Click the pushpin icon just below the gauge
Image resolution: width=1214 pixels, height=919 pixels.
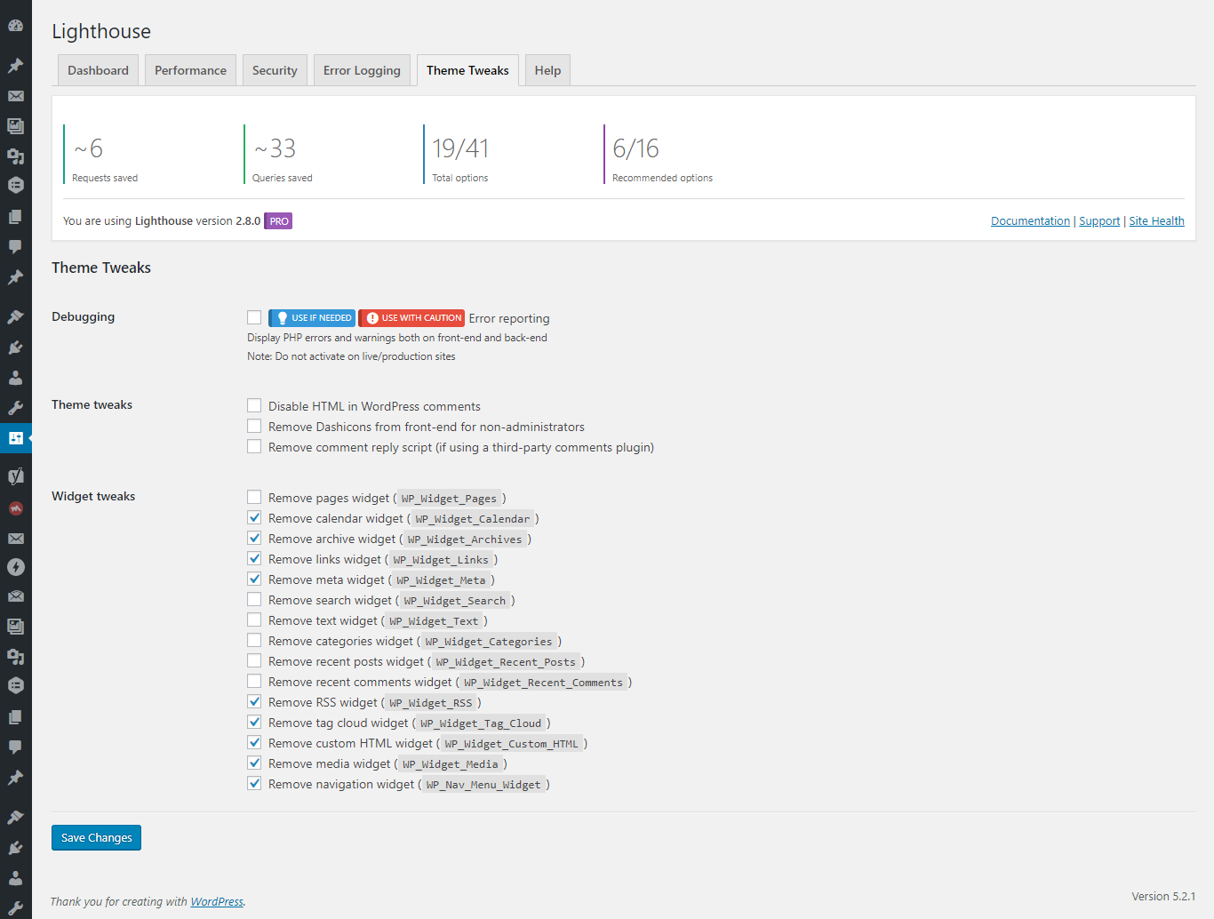coord(15,66)
